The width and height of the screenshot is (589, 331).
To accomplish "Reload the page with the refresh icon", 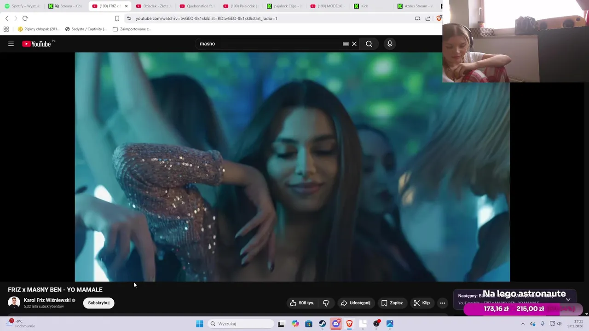I will [25, 18].
